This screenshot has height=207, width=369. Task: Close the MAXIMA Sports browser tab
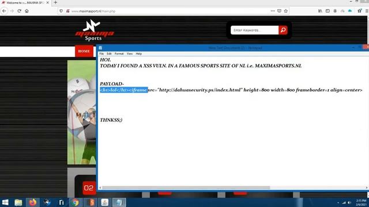[47, 2]
